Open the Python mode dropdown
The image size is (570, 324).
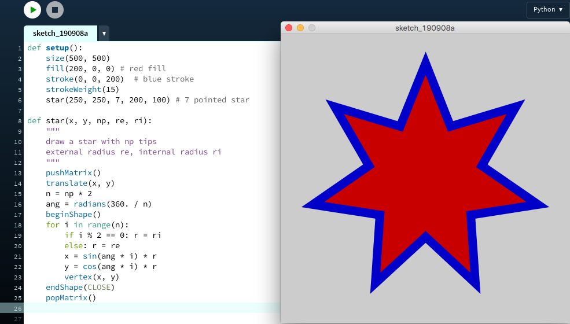[547, 10]
